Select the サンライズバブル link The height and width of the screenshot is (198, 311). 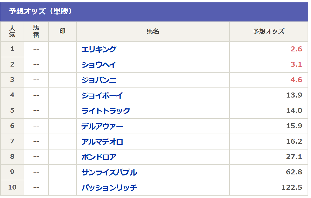pyautogui.click(x=109, y=172)
